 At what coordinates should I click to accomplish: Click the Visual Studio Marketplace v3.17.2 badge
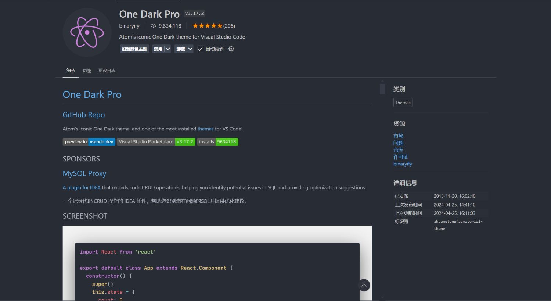[156, 142]
